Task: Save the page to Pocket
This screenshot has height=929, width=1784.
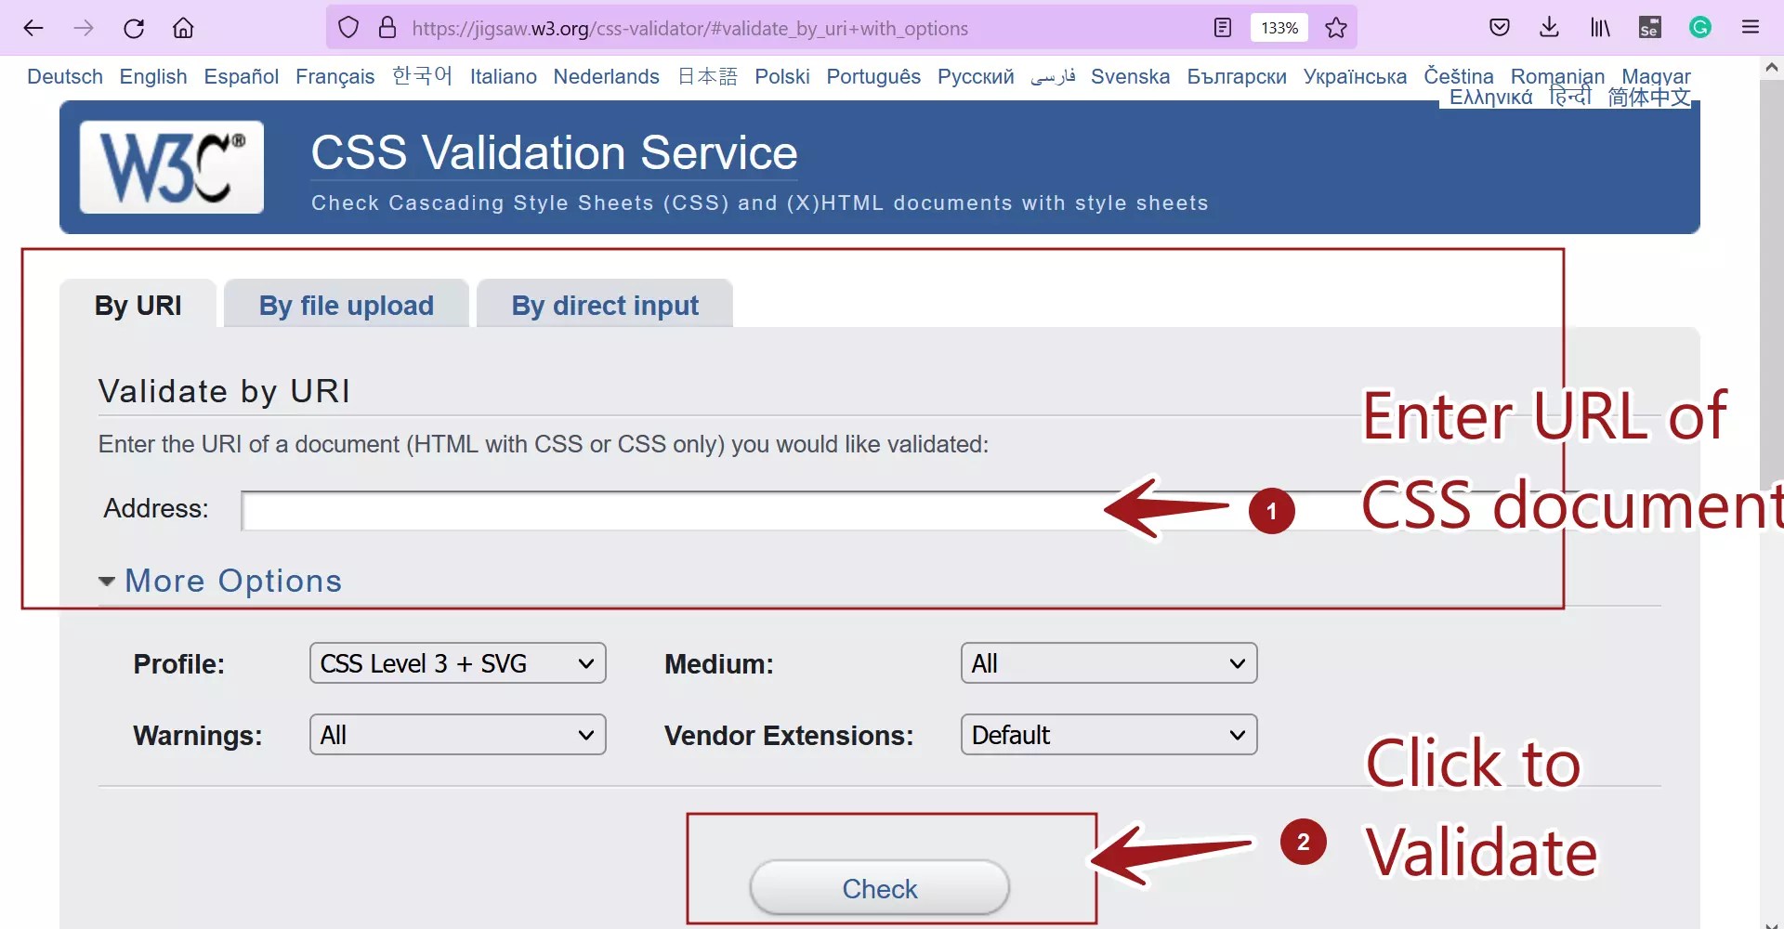Action: pyautogui.click(x=1500, y=27)
